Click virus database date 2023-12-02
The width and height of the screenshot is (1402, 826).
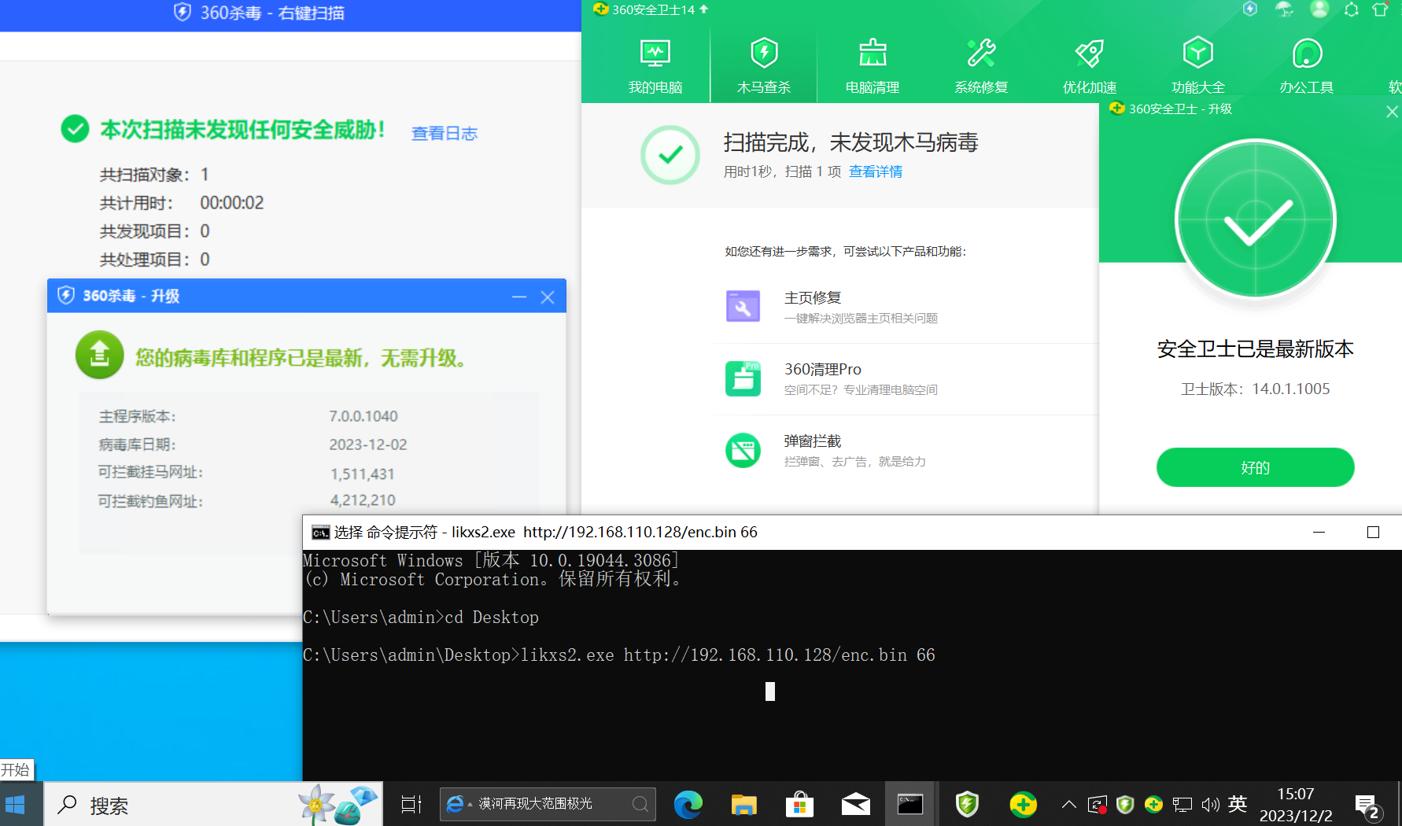[x=368, y=444]
